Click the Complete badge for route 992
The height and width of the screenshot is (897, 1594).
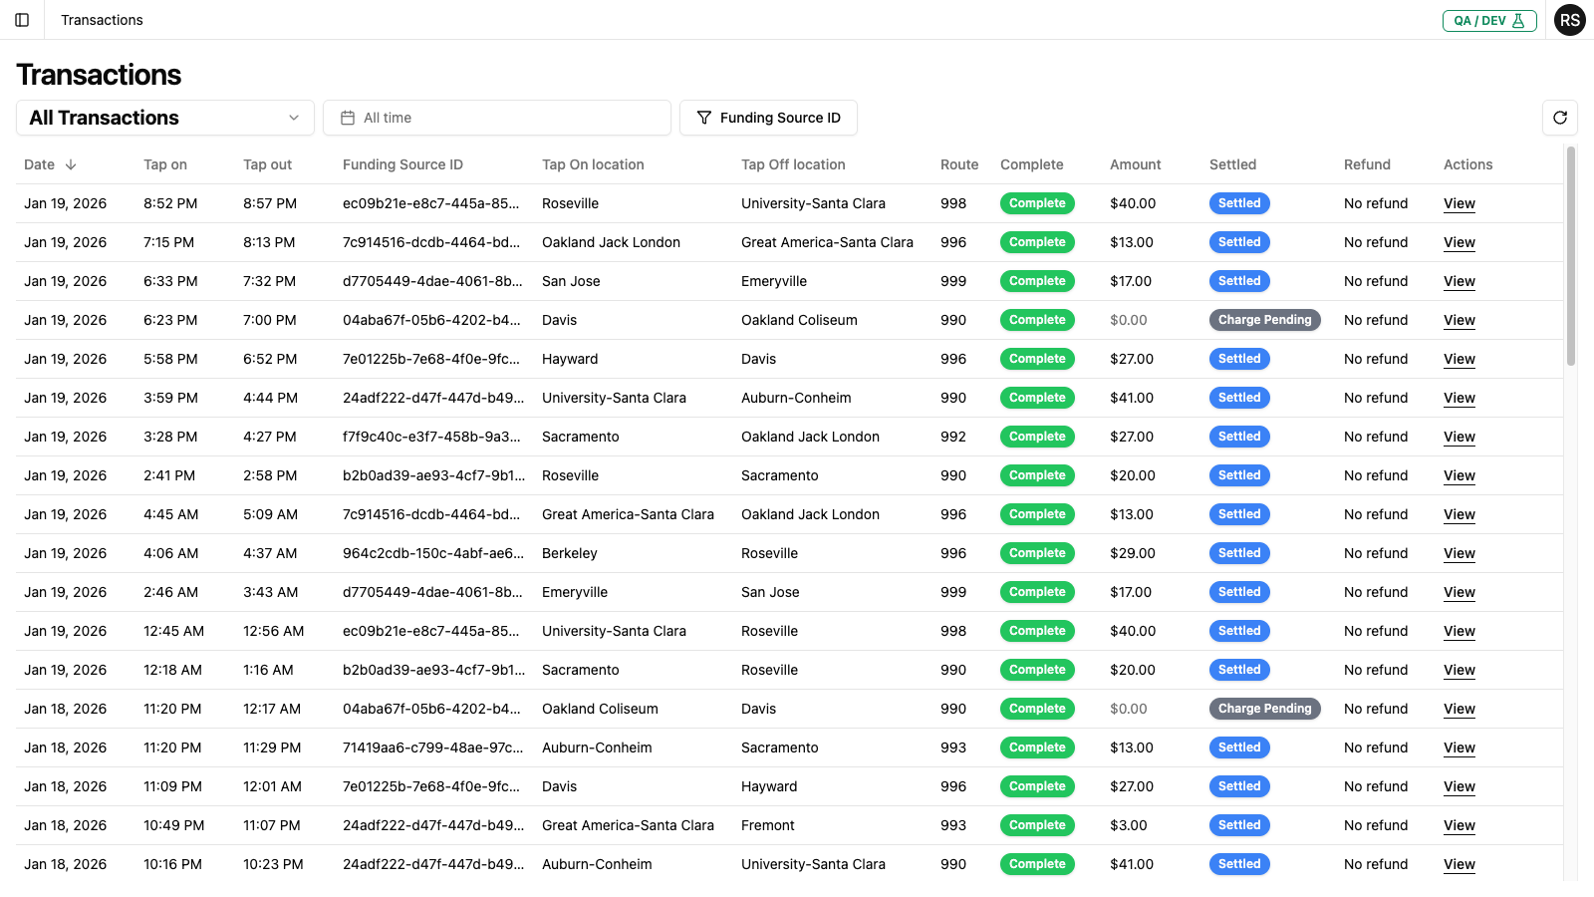click(1037, 437)
